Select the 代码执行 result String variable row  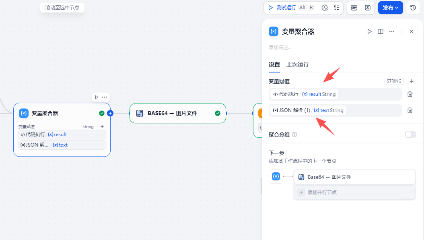click(335, 94)
